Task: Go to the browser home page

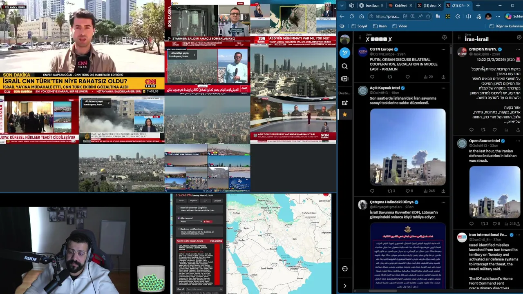Action: point(362,16)
